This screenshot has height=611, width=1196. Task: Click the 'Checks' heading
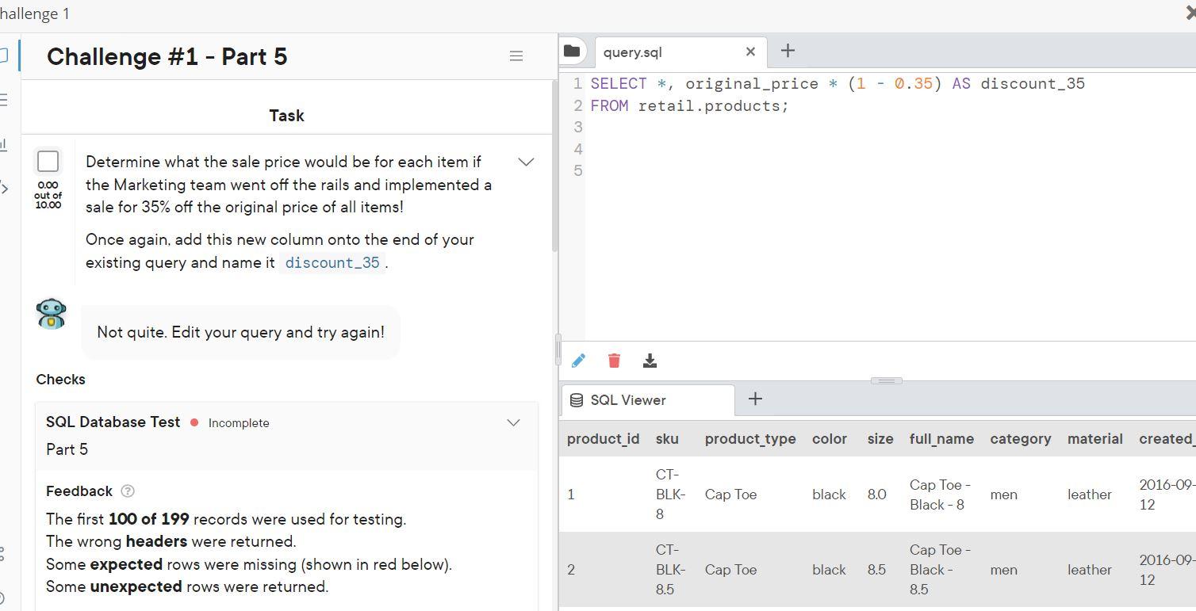click(x=61, y=380)
